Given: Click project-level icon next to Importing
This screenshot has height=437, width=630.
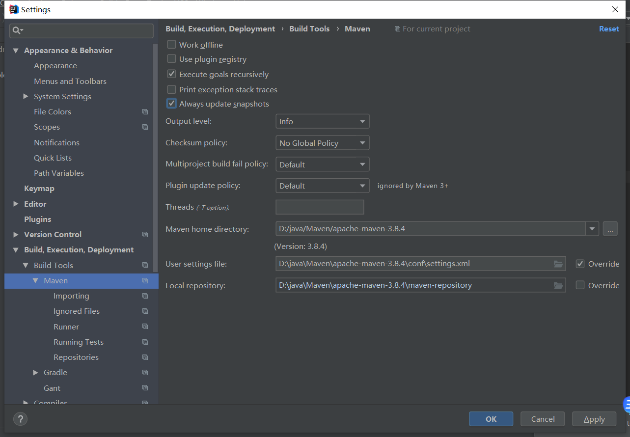Looking at the screenshot, I should pos(145,296).
